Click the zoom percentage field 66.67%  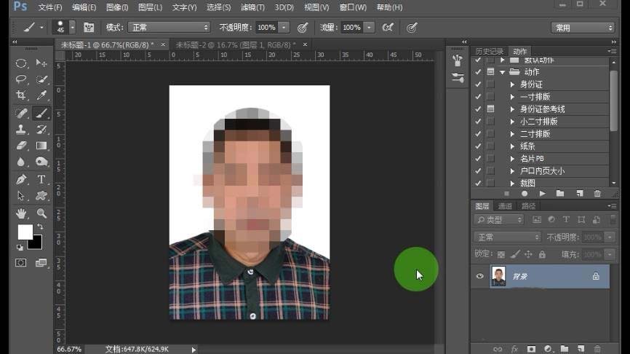(69, 349)
